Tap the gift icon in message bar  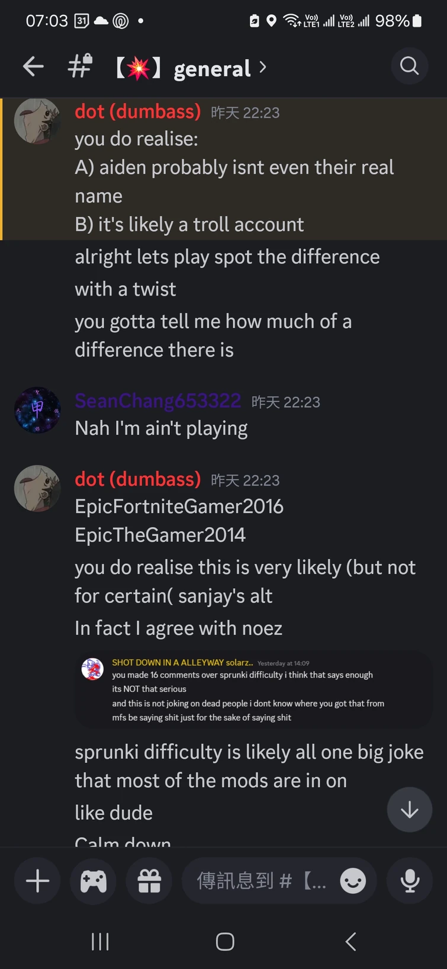[x=149, y=881]
